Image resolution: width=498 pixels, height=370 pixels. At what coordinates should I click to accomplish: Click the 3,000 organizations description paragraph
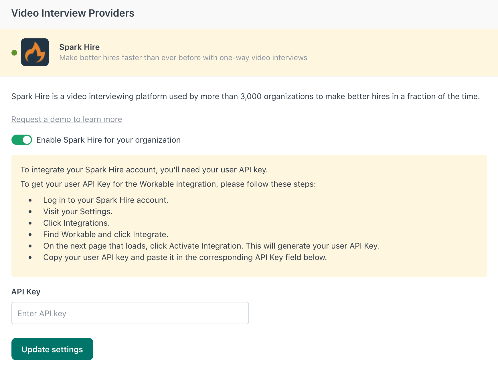tap(245, 96)
